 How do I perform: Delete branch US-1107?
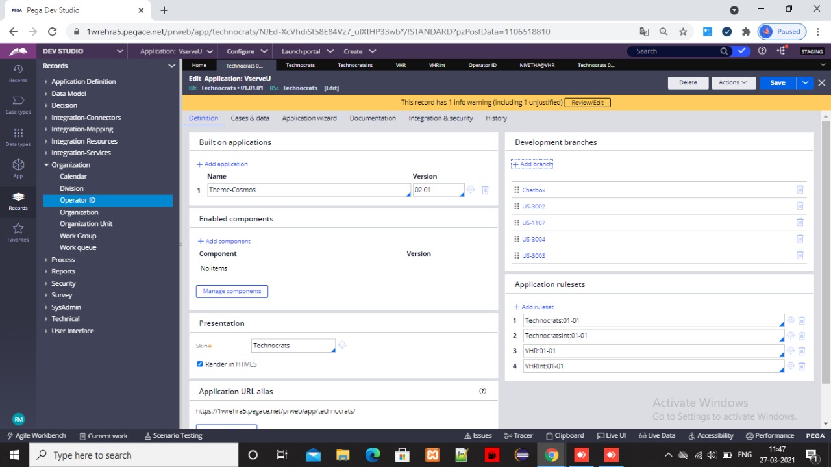coord(800,223)
